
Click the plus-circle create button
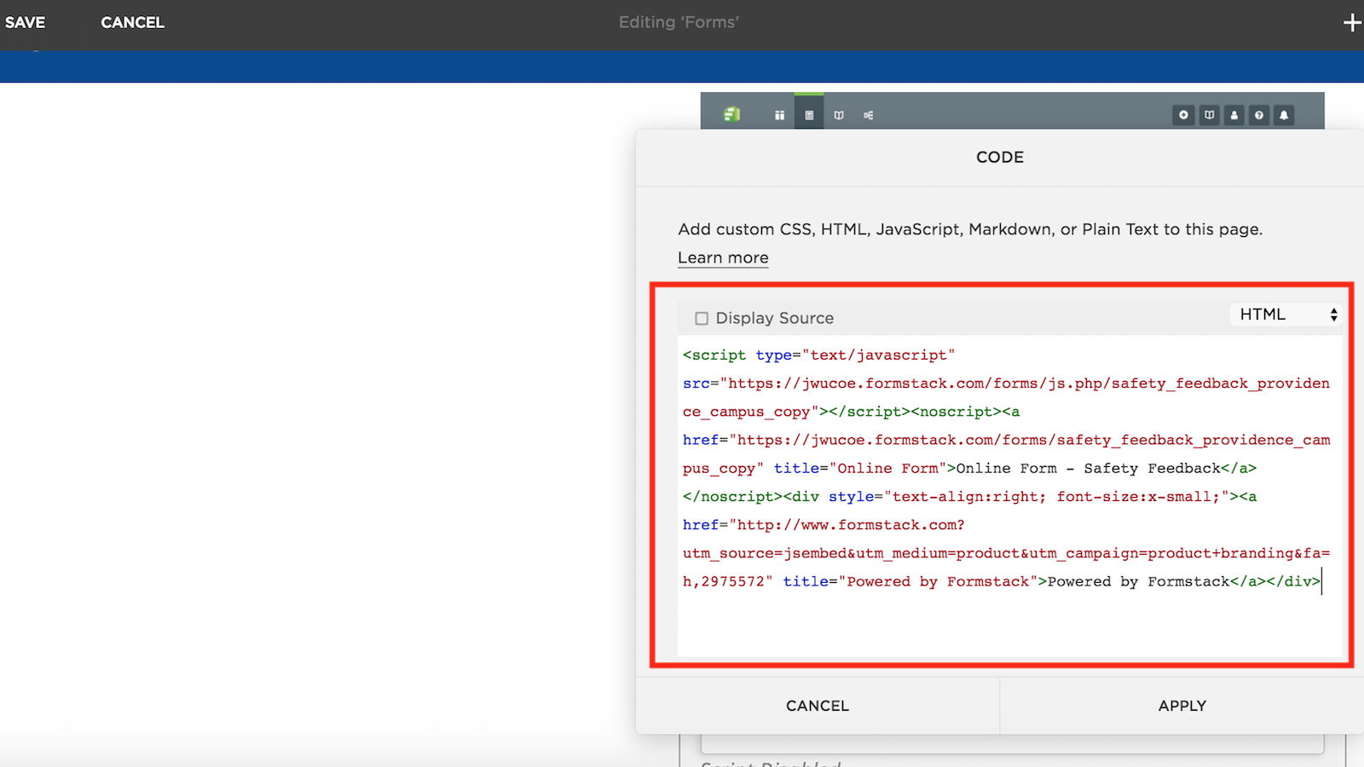click(1183, 115)
